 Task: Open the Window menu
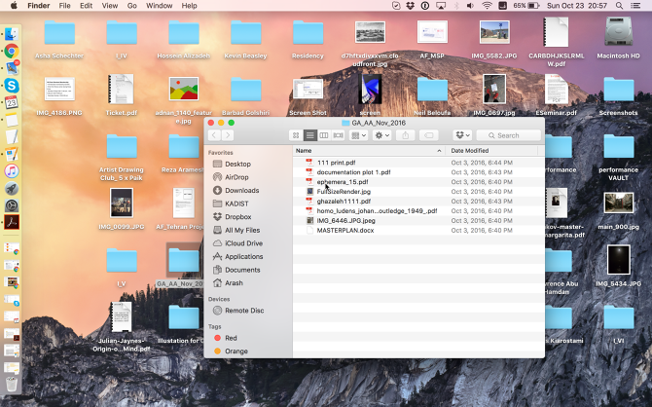160,6
